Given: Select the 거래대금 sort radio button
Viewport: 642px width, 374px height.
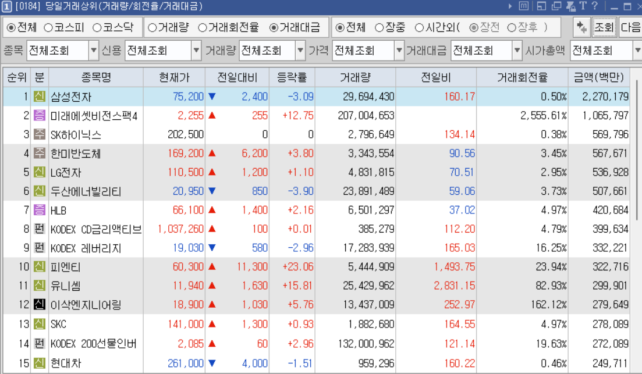Looking at the screenshot, I should coord(274,27).
